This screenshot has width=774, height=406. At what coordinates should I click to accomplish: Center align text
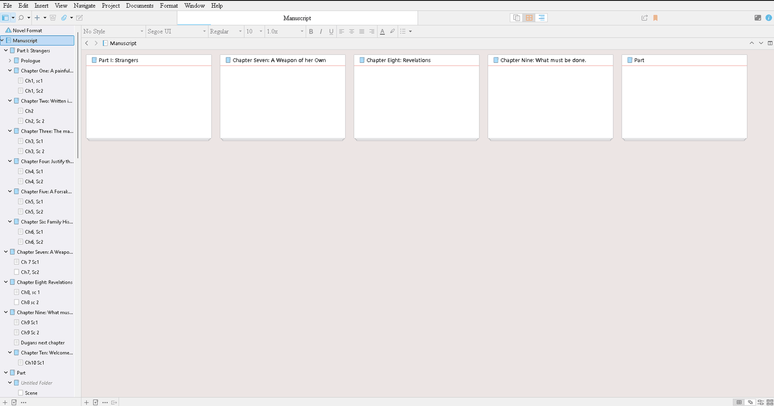tap(352, 31)
